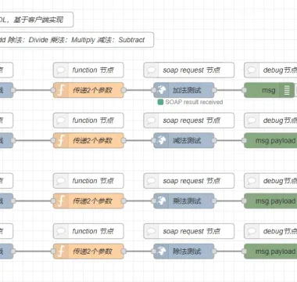The height and width of the screenshot is (282, 297).
Task: Select the 传递2个参数 label on the node feeding 减法测试
Action: [92, 141]
